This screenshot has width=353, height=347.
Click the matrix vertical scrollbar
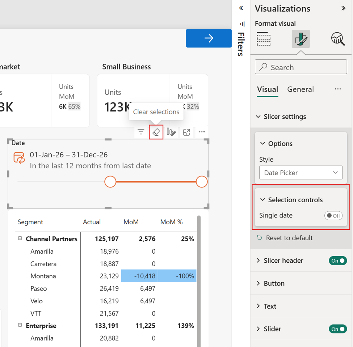tap(199, 281)
